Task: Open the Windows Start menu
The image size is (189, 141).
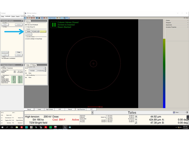Action: 2,127
